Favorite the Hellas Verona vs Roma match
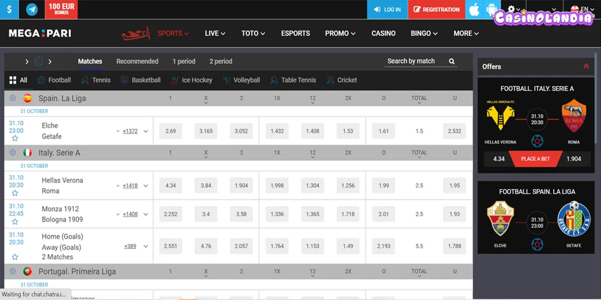Viewport: 601px width, 300px height. pyautogui.click(x=15, y=193)
